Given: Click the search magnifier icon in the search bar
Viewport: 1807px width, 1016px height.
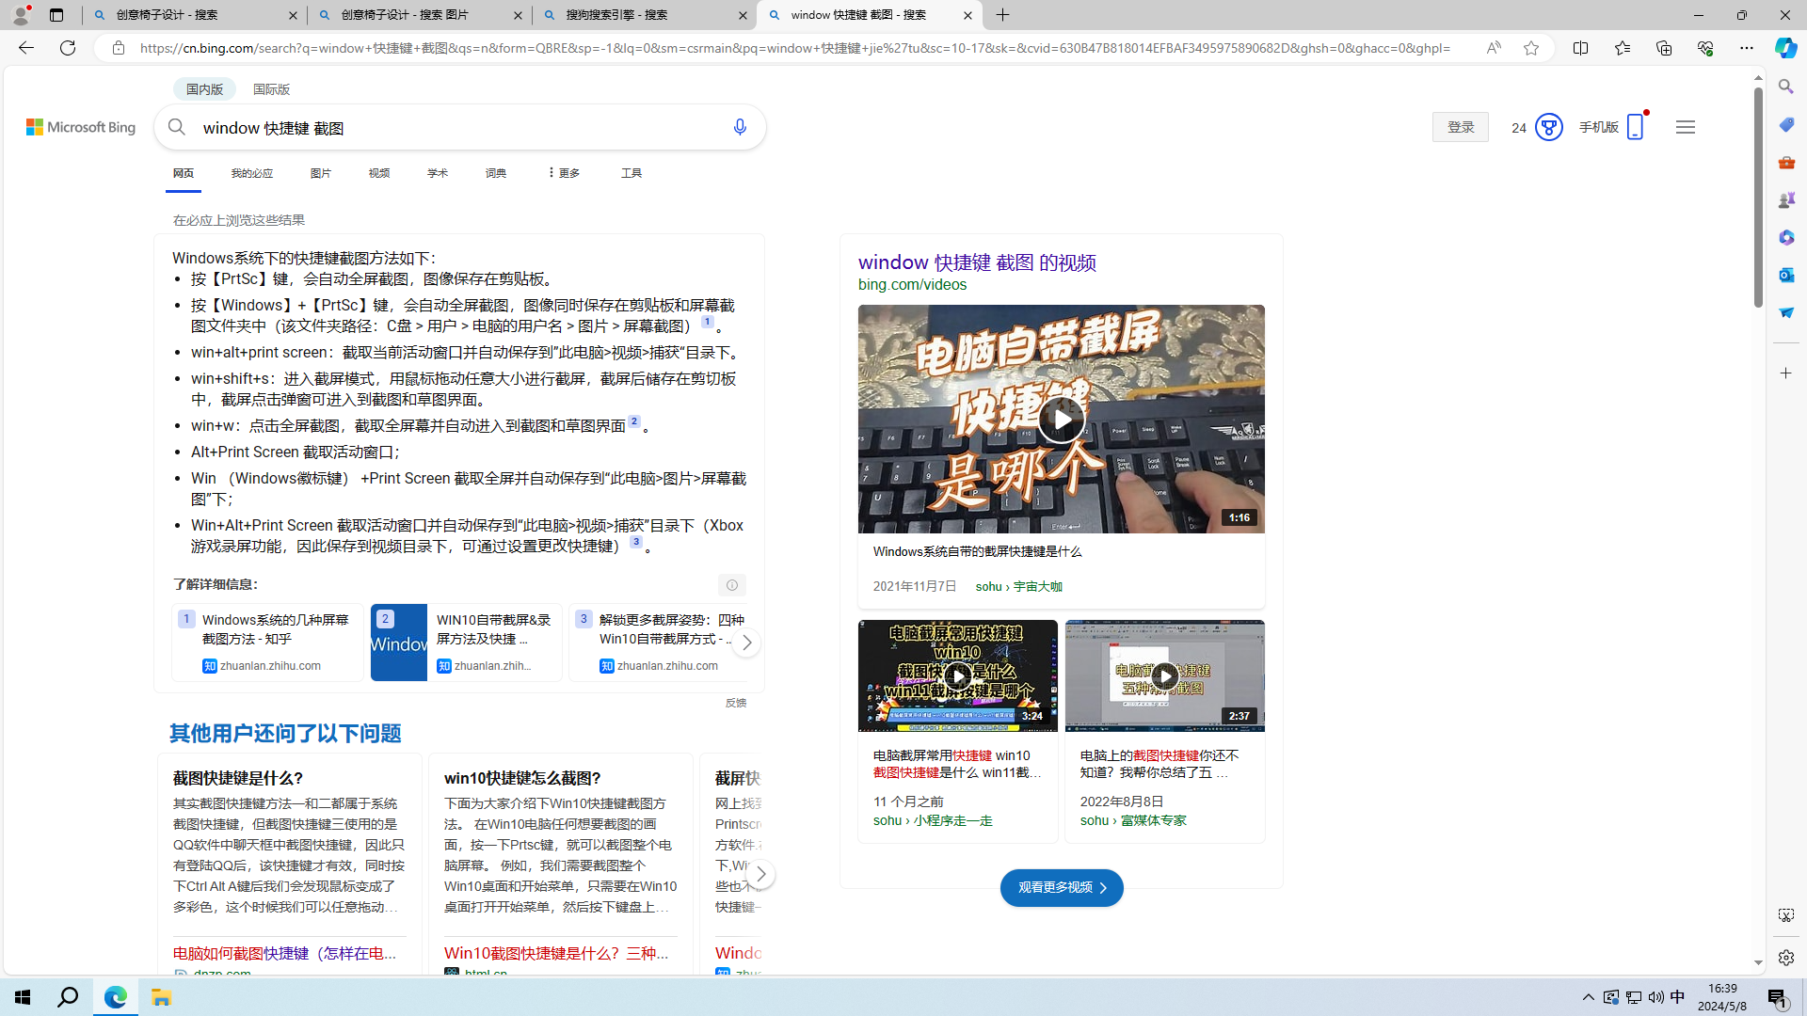Looking at the screenshot, I should 177,126.
